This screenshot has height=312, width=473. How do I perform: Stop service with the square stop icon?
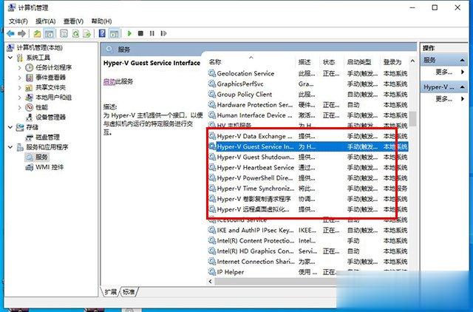point(140,33)
